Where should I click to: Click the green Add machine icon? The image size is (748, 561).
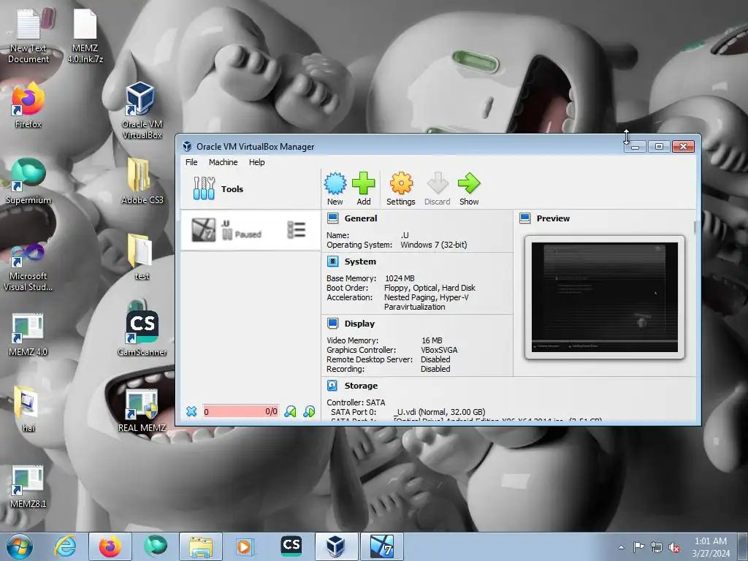pos(364,188)
